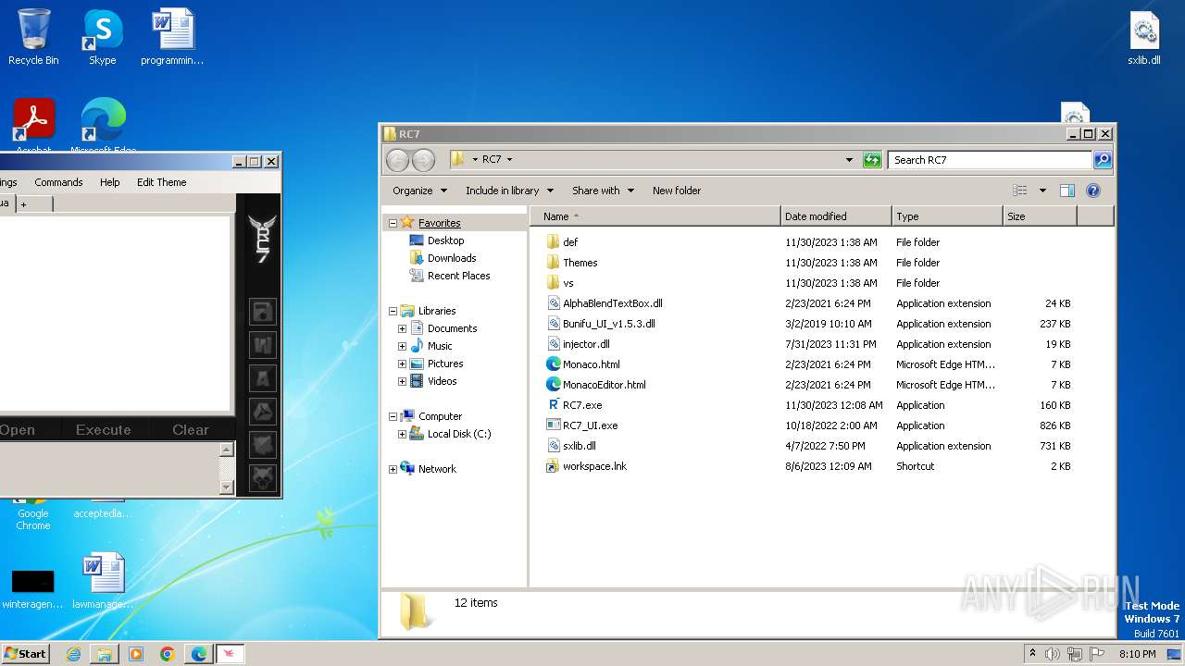Click the triangular drive icon in RC7 sidebar
1185x666 pixels.
pyautogui.click(x=263, y=412)
